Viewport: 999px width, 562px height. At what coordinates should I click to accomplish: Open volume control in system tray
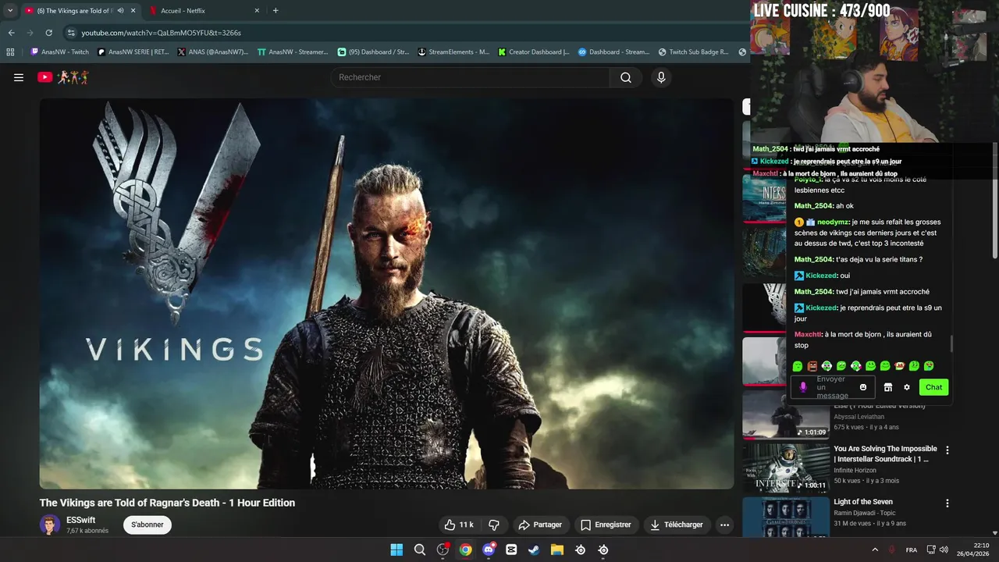944,550
